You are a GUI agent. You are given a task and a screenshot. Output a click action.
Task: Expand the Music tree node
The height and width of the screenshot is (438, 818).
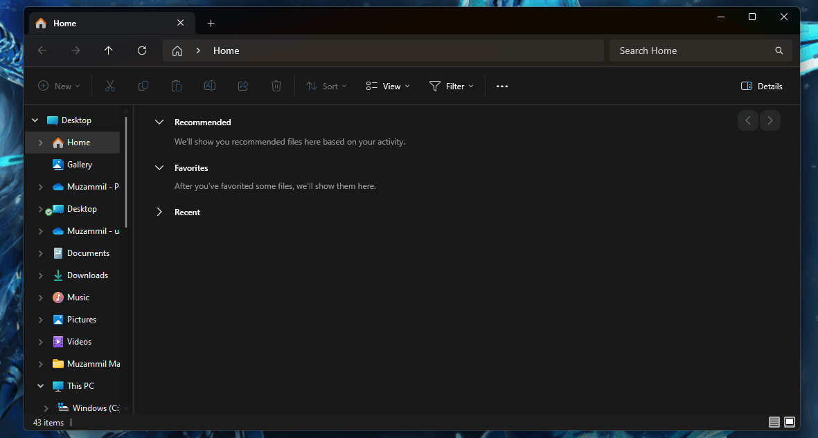tap(40, 298)
